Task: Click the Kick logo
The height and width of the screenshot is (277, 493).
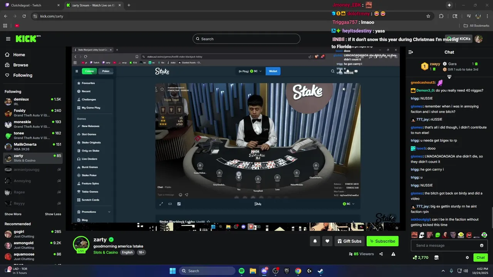Action: pyautogui.click(x=28, y=38)
